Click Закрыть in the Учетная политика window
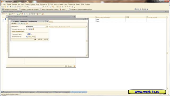Image resolution: width=170 pixels, height=96 pixels. (70, 66)
